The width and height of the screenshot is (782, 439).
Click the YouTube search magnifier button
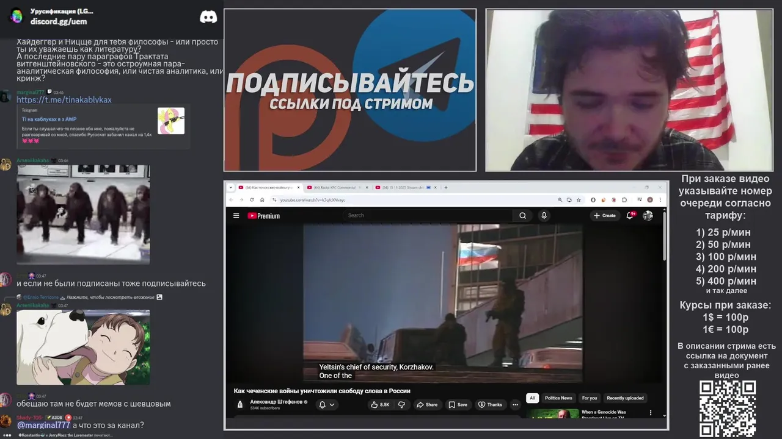(523, 215)
